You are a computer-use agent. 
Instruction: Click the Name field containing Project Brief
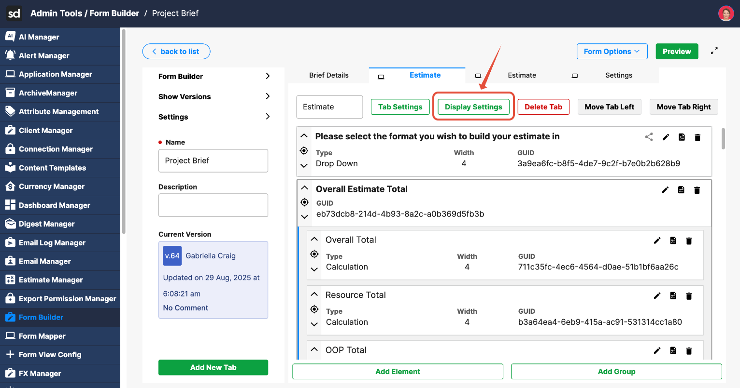click(213, 161)
